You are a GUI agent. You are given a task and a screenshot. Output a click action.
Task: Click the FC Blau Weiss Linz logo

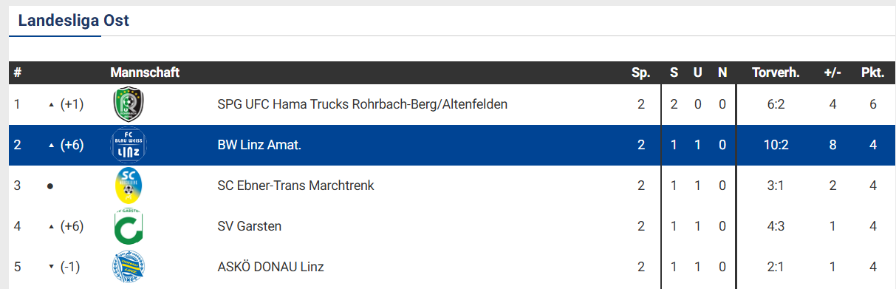click(129, 145)
